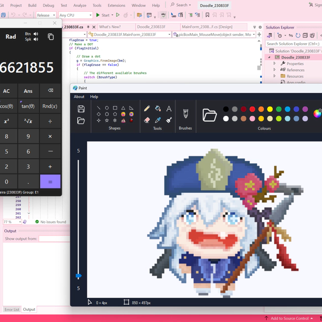The width and height of the screenshot is (322, 322).
Task: Toggle the Spk sound speaker in calculator
Action: point(36,39)
